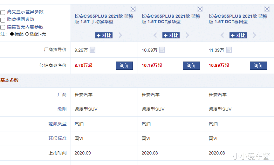Add DCT尊贵型 to comparison via +对比
Viewport: 274px width, 165px height.
tap(238, 36)
